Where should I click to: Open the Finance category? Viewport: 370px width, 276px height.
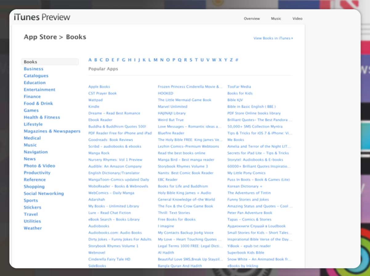coord(32,96)
